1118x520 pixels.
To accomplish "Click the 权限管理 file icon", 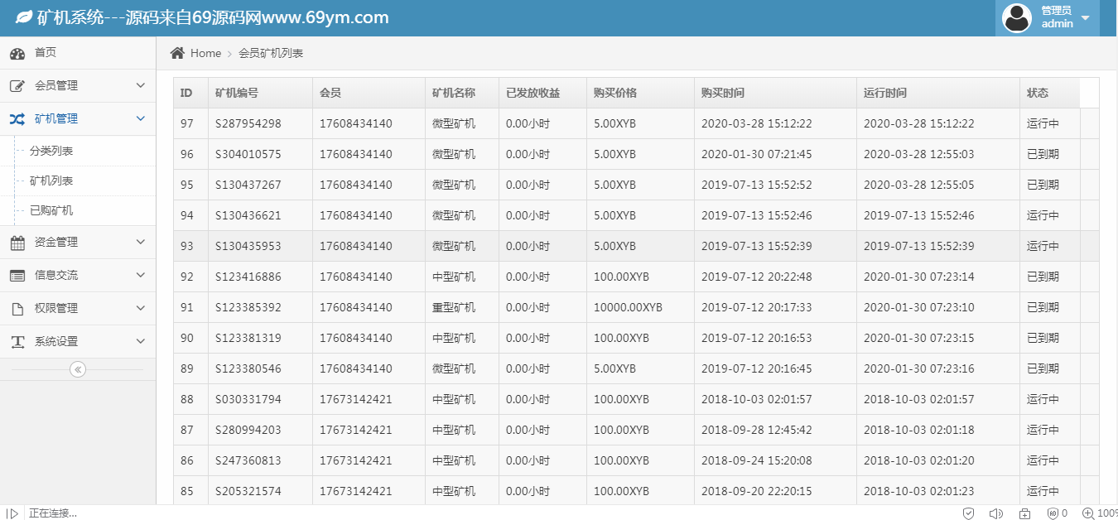I will coord(17,309).
